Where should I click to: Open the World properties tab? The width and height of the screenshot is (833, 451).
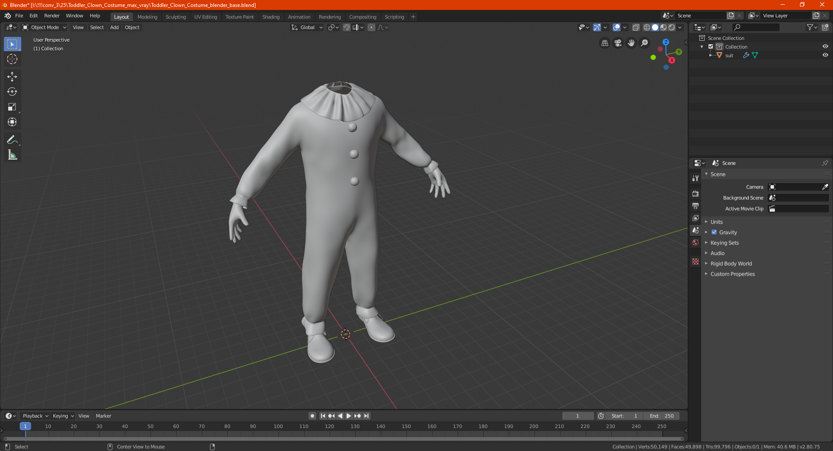click(695, 242)
